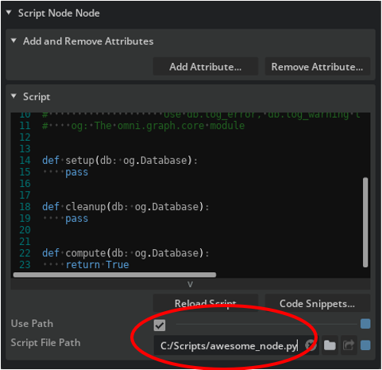Image resolution: width=382 pixels, height=370 pixels.
Task: Click blue square next to Script File Path
Action: 365,345
